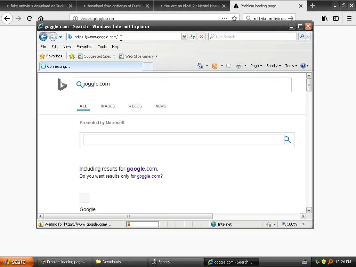Click the Firefox home button

(x=41, y=18)
